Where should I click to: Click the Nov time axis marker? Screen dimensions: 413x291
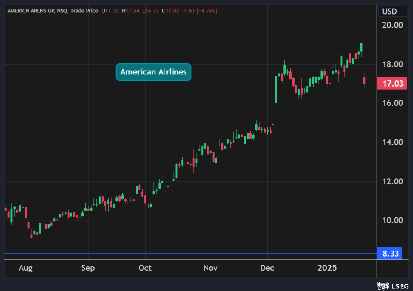(210, 268)
